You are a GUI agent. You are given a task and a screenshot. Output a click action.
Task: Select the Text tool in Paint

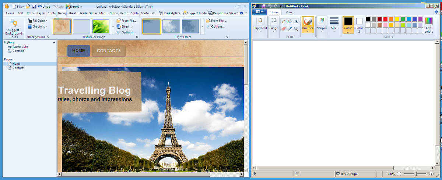[x=296, y=21]
